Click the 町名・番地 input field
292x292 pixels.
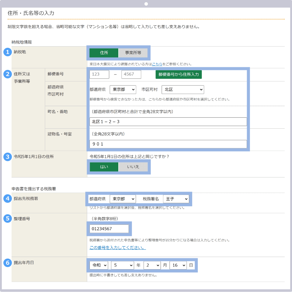(x=168, y=122)
